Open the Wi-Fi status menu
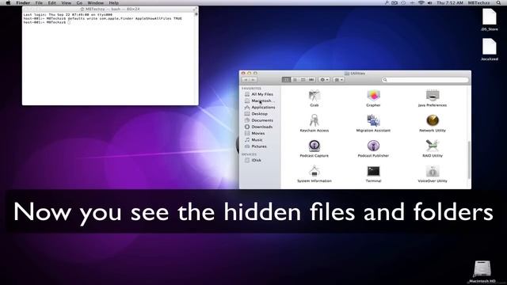 click(x=421, y=2)
